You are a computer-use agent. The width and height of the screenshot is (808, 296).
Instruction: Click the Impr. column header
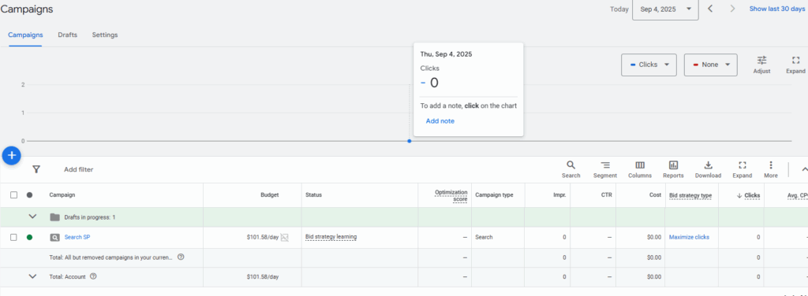coord(559,194)
